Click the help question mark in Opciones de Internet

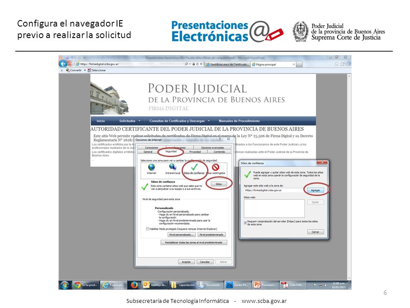(x=220, y=139)
